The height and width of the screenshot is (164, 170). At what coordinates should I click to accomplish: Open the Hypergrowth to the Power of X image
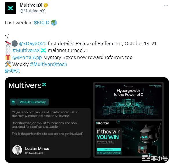point(129,101)
